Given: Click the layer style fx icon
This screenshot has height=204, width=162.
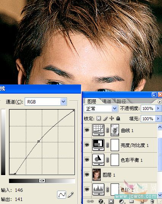Looking at the screenshot, I should pos(101,201).
